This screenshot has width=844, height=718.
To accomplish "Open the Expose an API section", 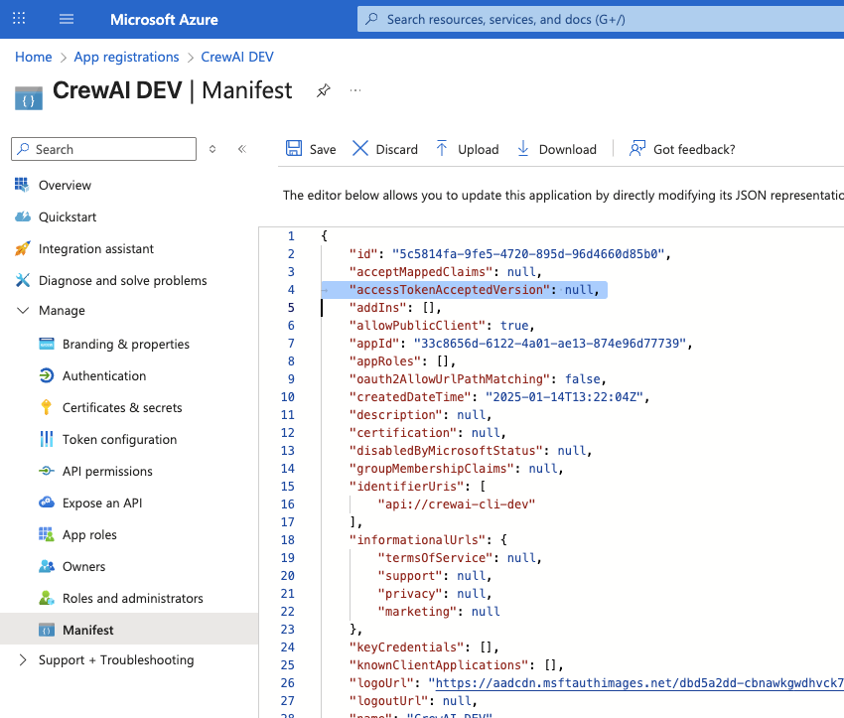I will [101, 503].
